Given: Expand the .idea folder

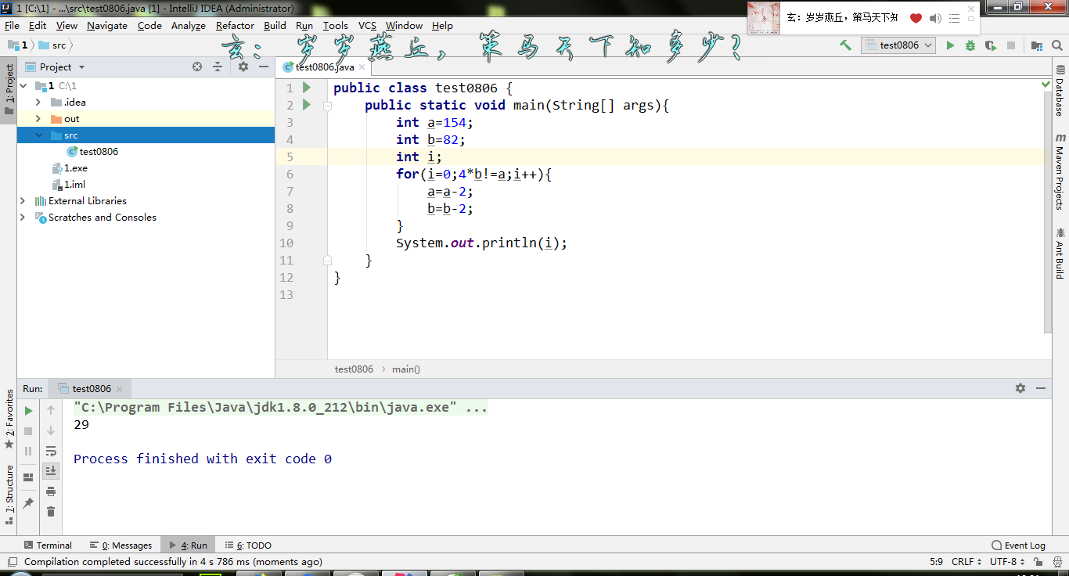Looking at the screenshot, I should 38,103.
